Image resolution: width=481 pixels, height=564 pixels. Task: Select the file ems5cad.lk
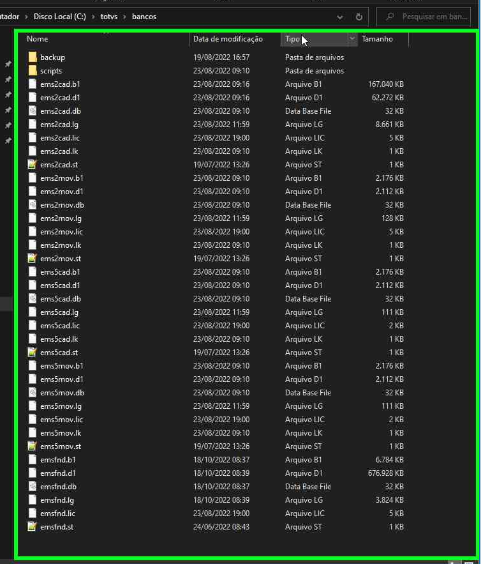pyautogui.click(x=59, y=339)
